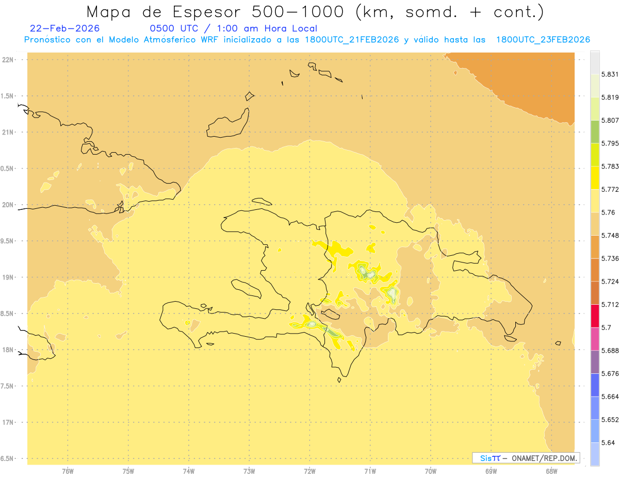This screenshot has height=478, width=619.
Task: Click the legend value "5.664"
Action: [610, 397]
